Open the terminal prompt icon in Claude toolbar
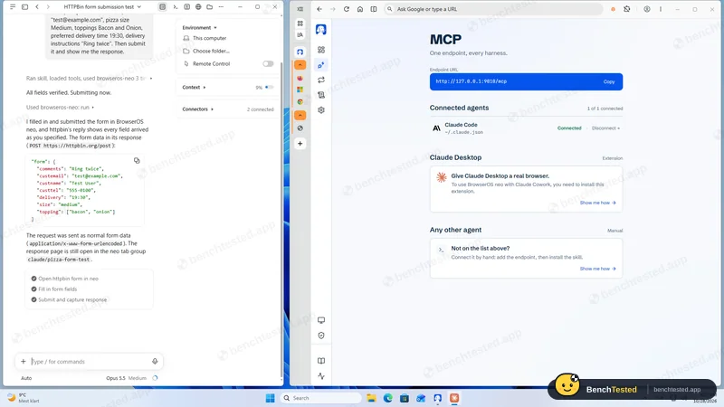 point(175,7)
